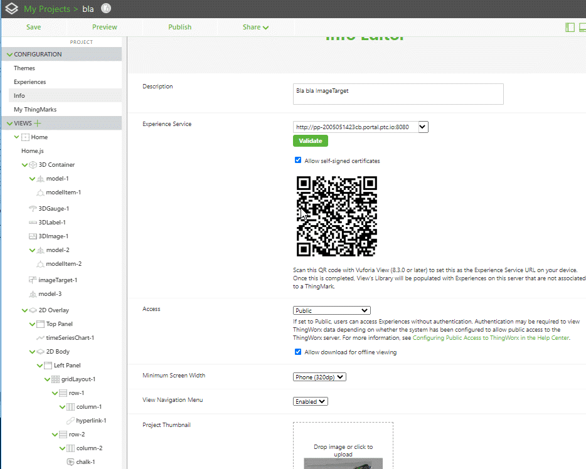The width and height of the screenshot is (586, 469).
Task: Click the imageTarget-1 icon
Action: point(33,280)
